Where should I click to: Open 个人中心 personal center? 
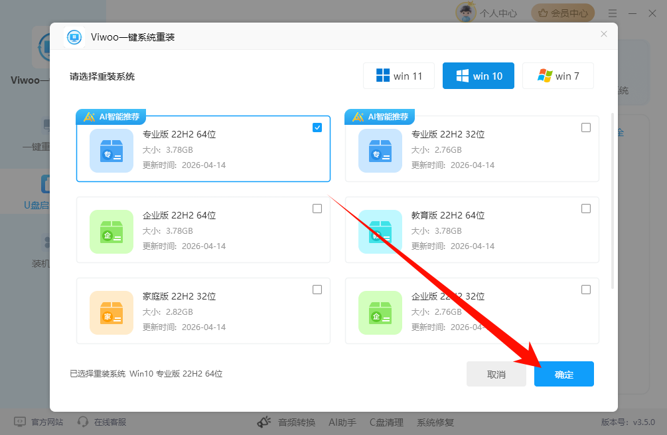pyautogui.click(x=498, y=14)
